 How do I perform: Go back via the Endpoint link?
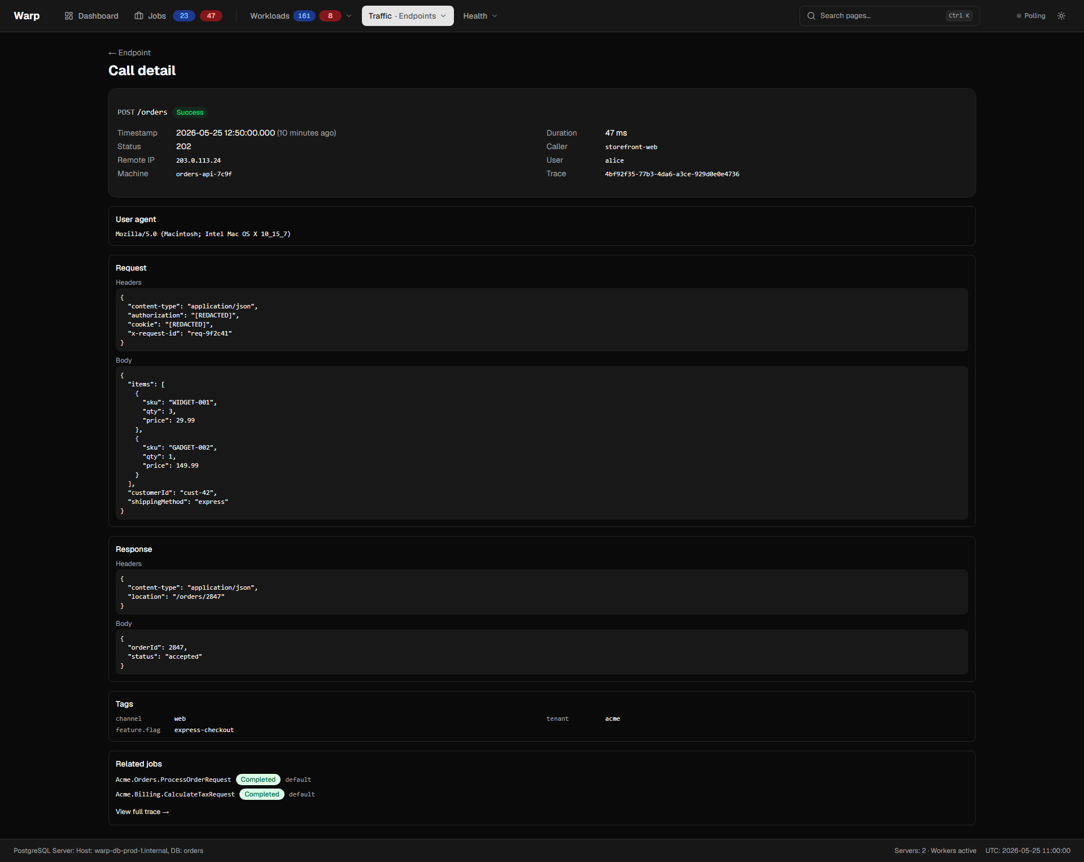(129, 53)
